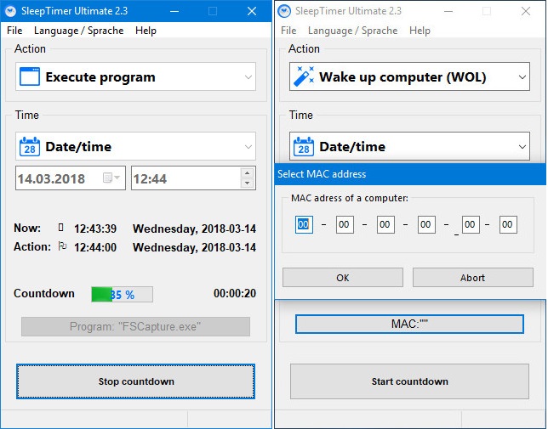
Task: Click the 14.03.2018 date field
Action: pos(71,178)
